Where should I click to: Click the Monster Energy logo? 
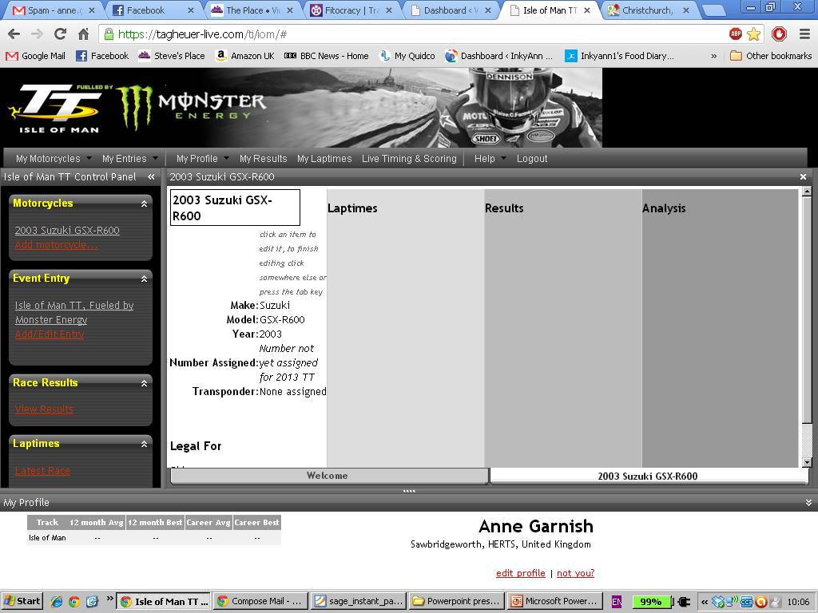point(191,107)
